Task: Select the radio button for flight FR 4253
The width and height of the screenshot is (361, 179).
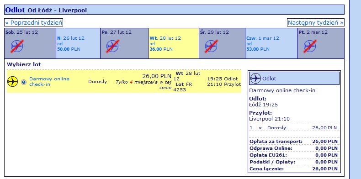Action: pos(24,82)
